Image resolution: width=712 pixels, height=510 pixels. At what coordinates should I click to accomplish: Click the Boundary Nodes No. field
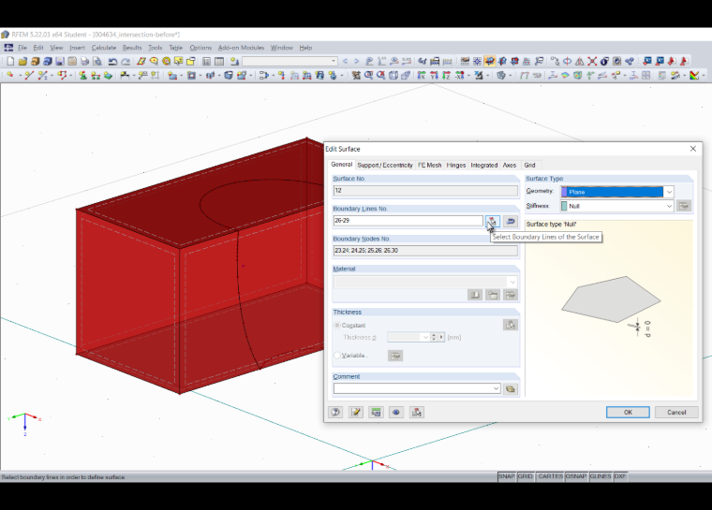point(425,251)
